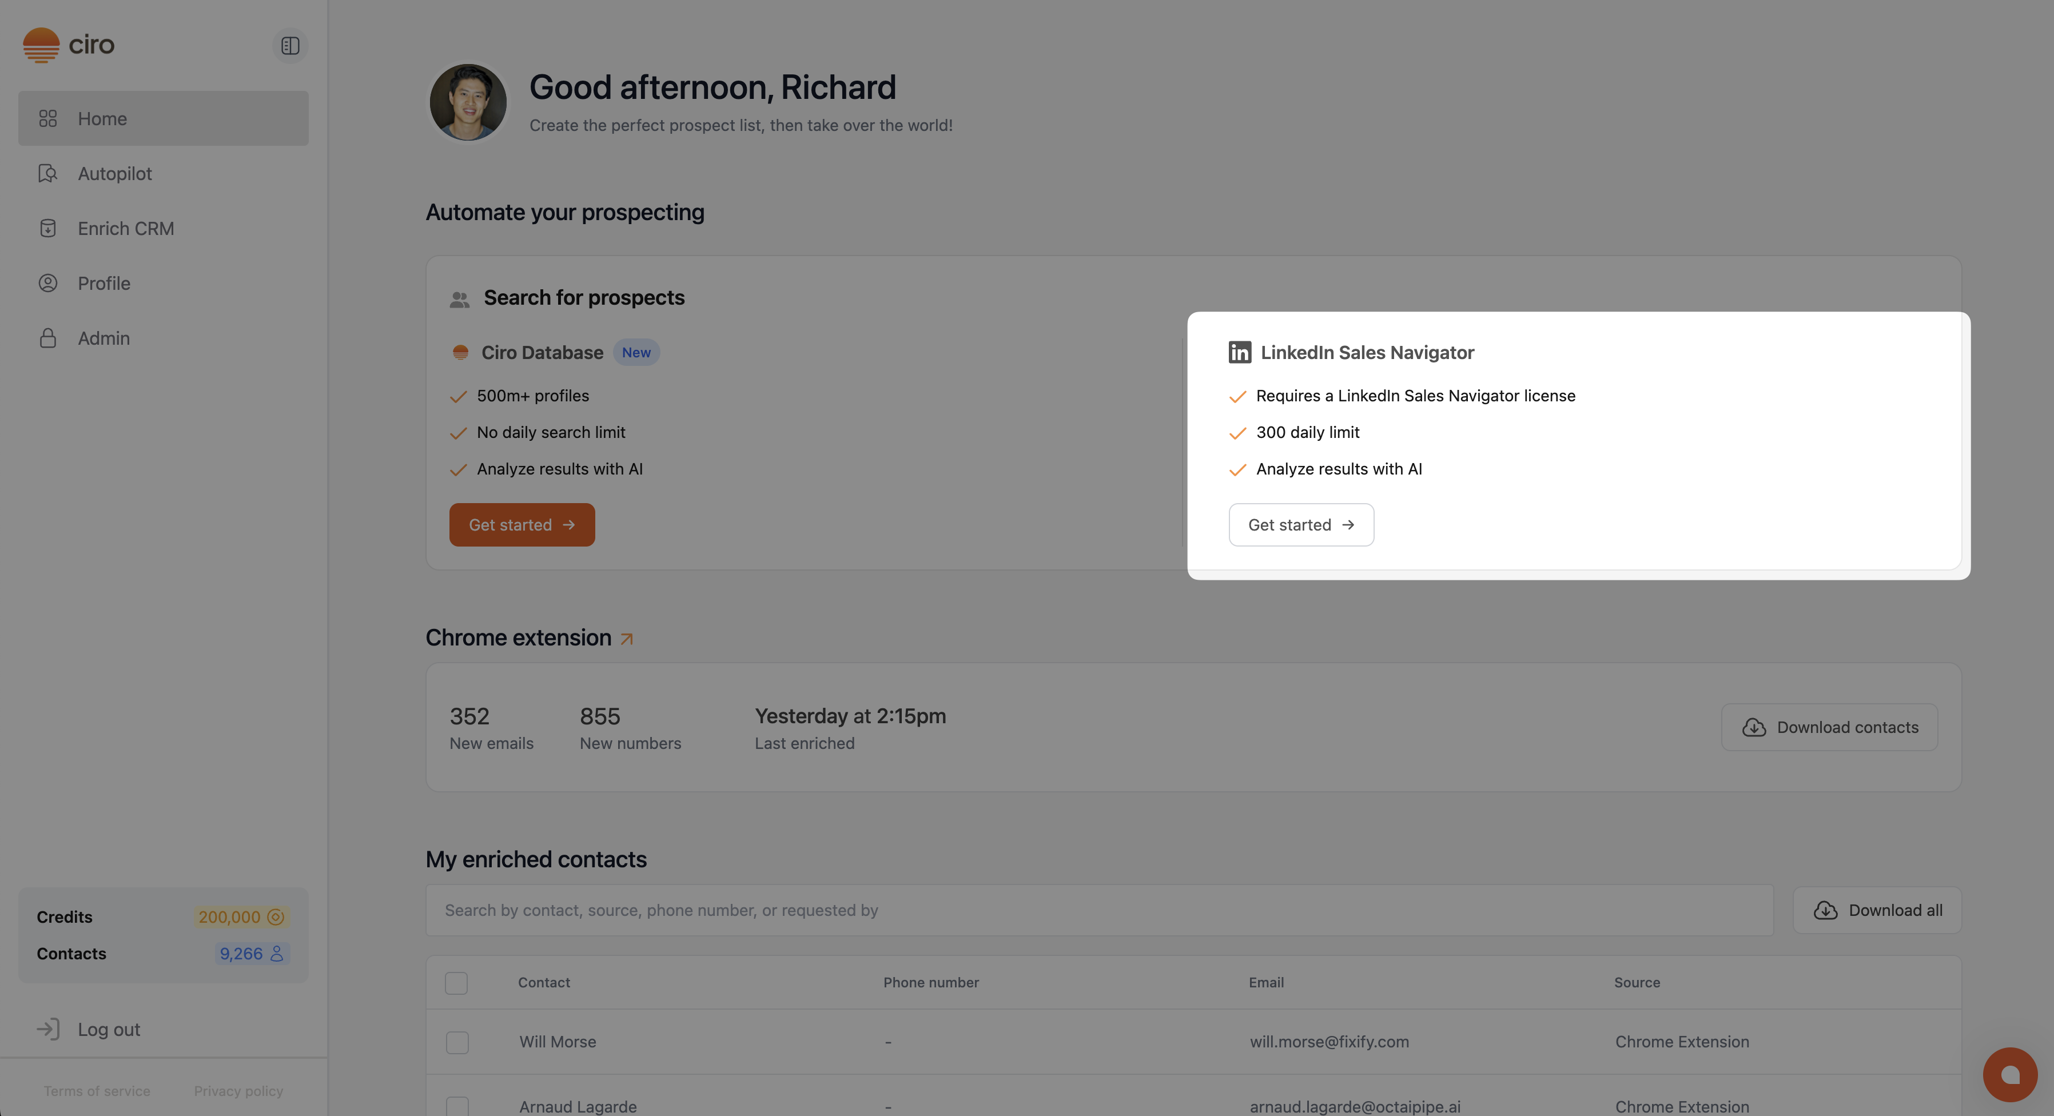Focus the enriched contacts search field

pyautogui.click(x=1098, y=910)
